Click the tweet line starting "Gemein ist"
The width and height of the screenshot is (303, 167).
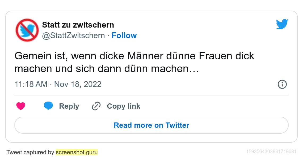click(x=134, y=56)
